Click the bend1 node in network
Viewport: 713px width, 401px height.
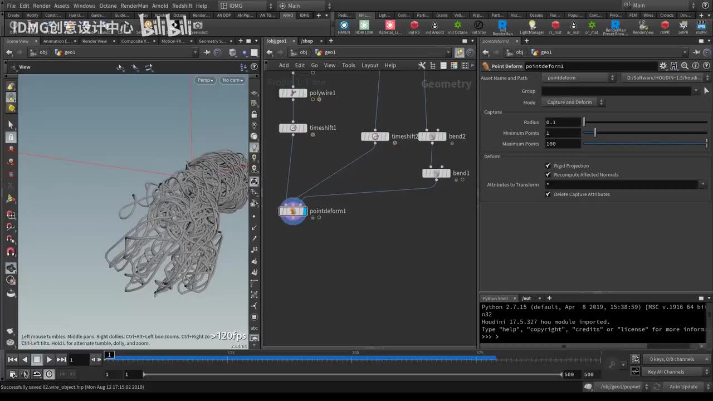tap(436, 173)
